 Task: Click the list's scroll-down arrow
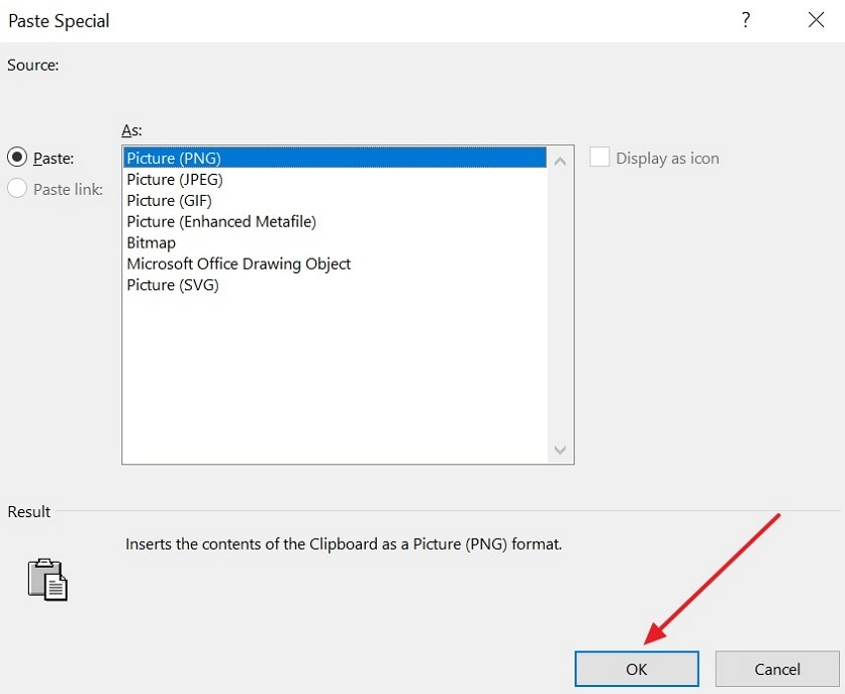tap(560, 449)
